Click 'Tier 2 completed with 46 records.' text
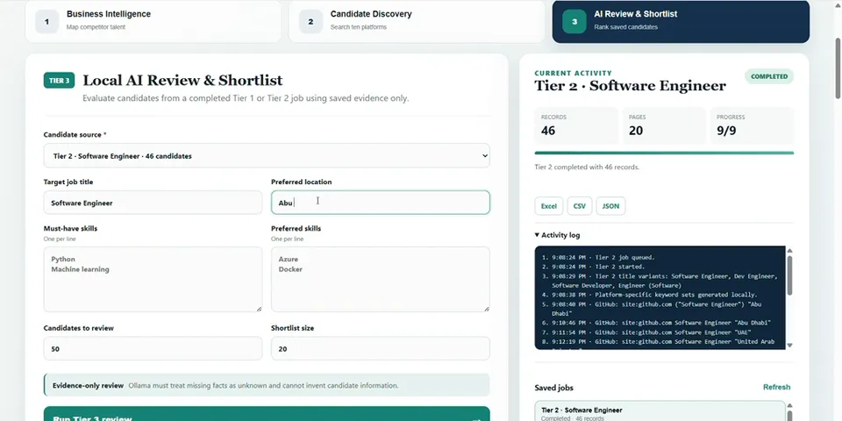 click(587, 168)
